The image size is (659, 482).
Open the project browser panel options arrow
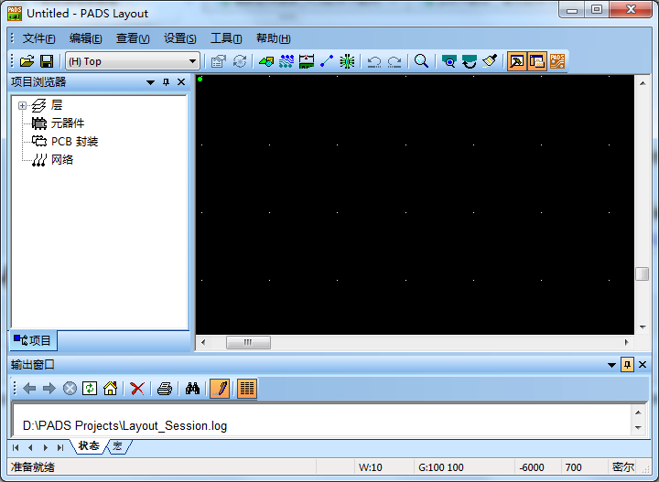point(150,82)
